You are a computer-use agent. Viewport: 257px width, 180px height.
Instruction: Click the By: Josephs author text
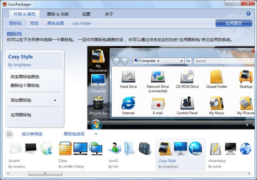(17, 167)
